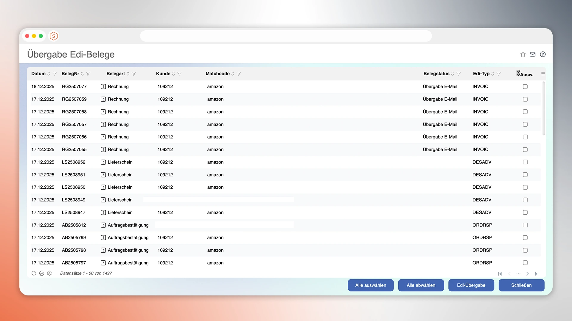
Task: Open the Belegstatus column filter
Action: (x=458, y=74)
